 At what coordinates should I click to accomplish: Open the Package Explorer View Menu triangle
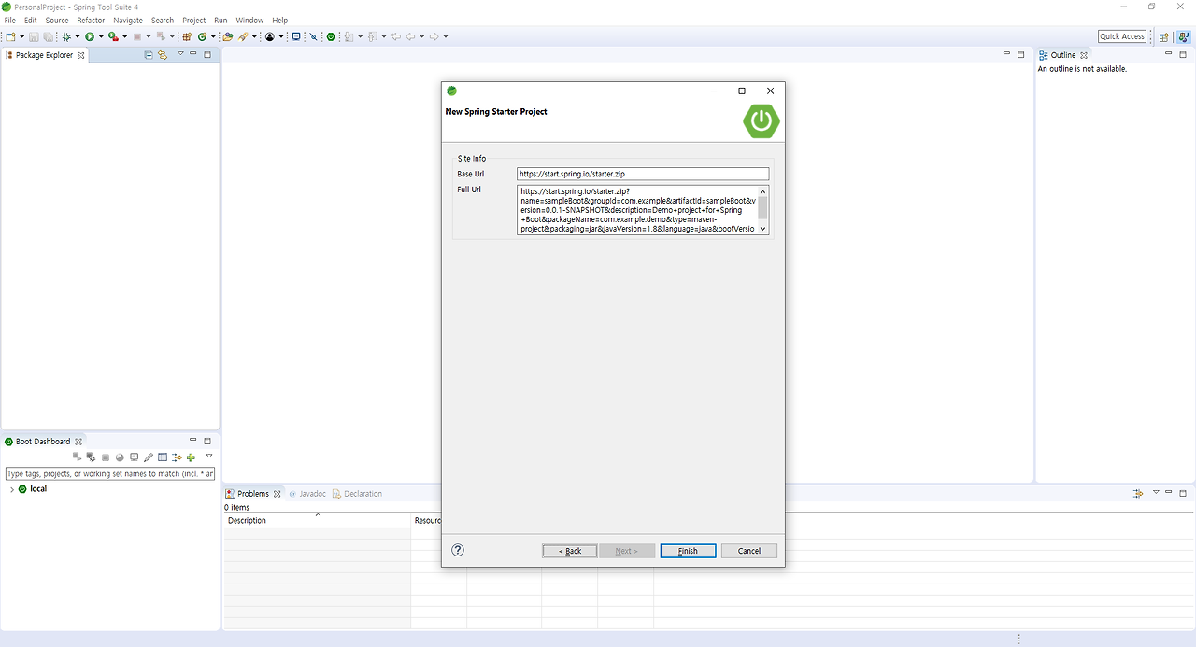180,54
